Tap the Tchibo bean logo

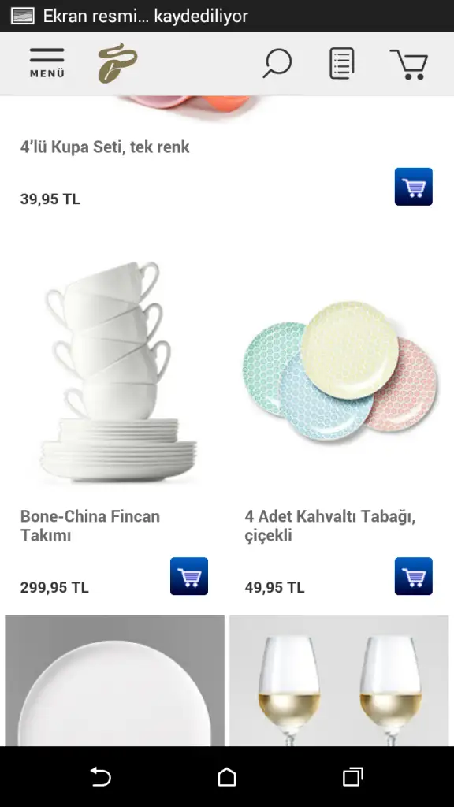(x=117, y=63)
